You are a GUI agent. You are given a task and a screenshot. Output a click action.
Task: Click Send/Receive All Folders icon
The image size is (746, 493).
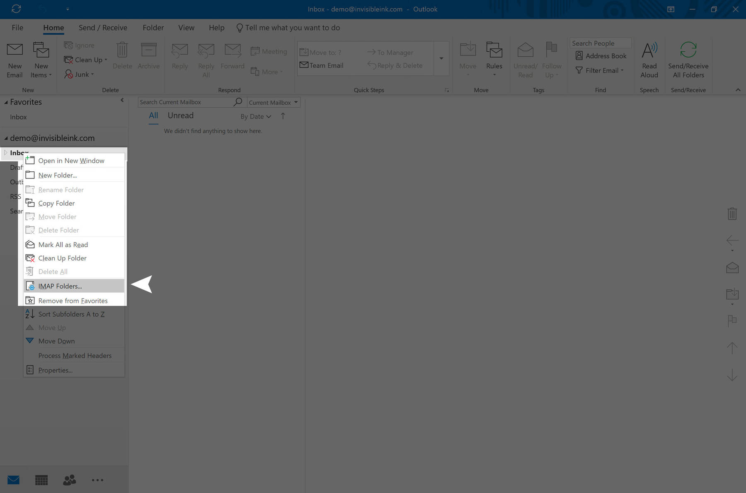(688, 50)
